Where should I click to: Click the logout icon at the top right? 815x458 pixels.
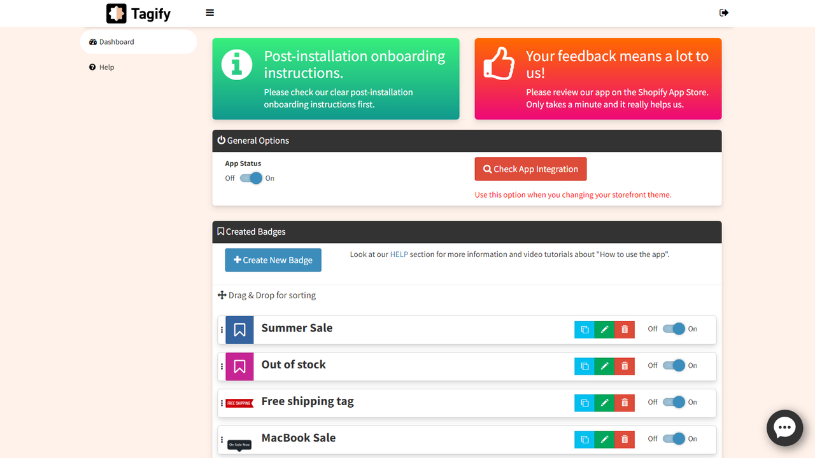(x=723, y=12)
